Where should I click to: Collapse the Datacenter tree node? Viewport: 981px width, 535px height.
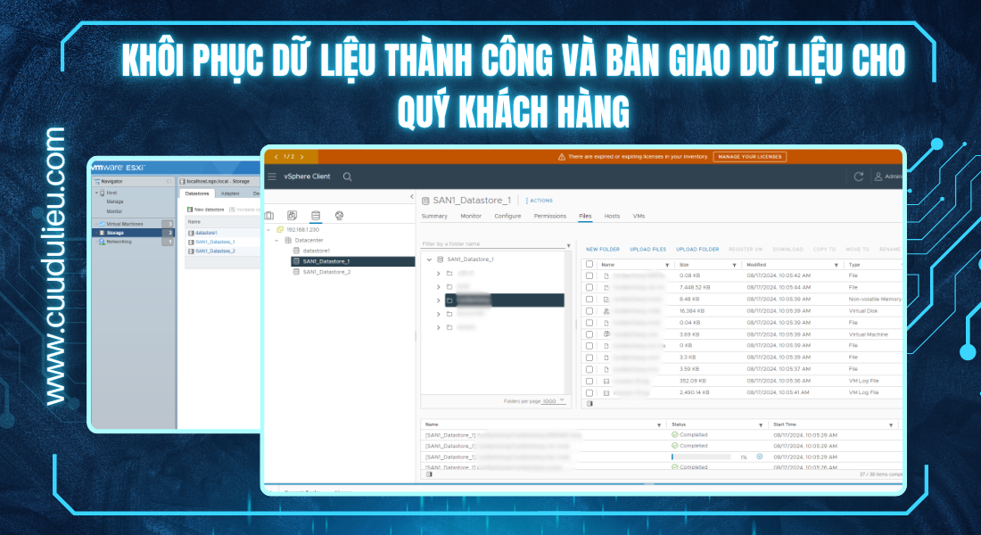[x=276, y=240]
